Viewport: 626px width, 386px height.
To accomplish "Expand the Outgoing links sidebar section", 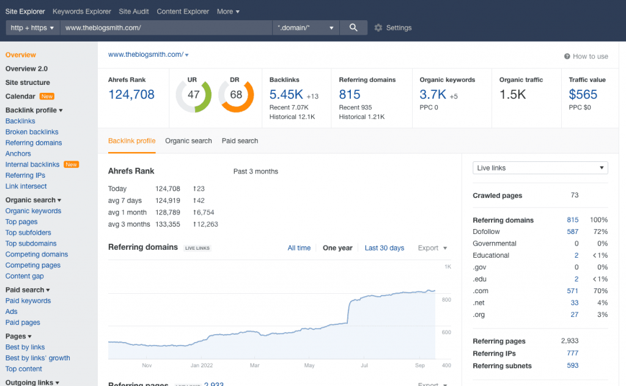I will (32, 382).
